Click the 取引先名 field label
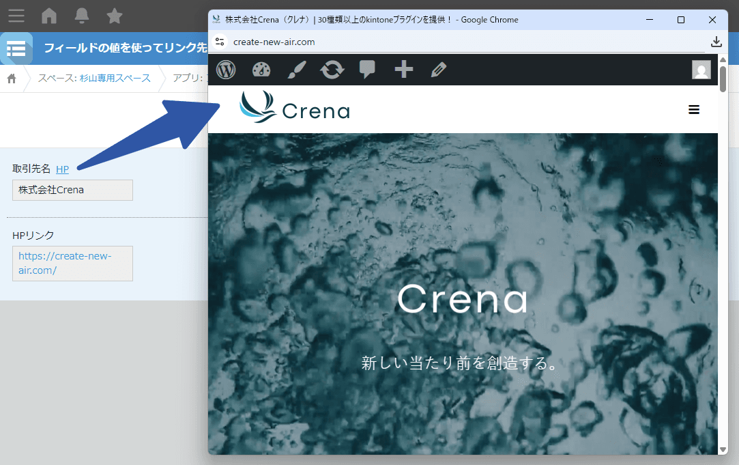This screenshot has height=465, width=739. (31, 169)
